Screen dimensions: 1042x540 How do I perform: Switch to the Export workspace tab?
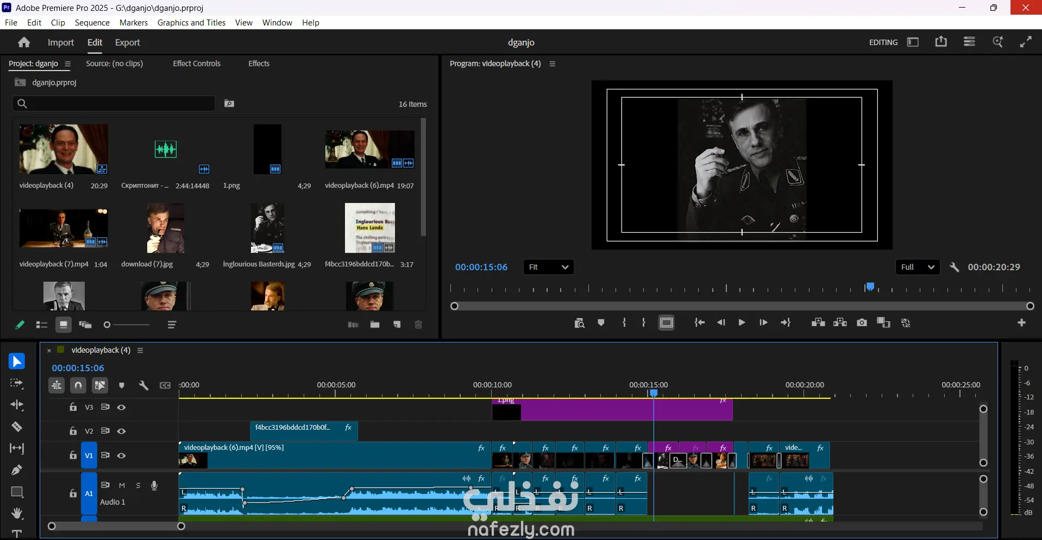point(127,42)
